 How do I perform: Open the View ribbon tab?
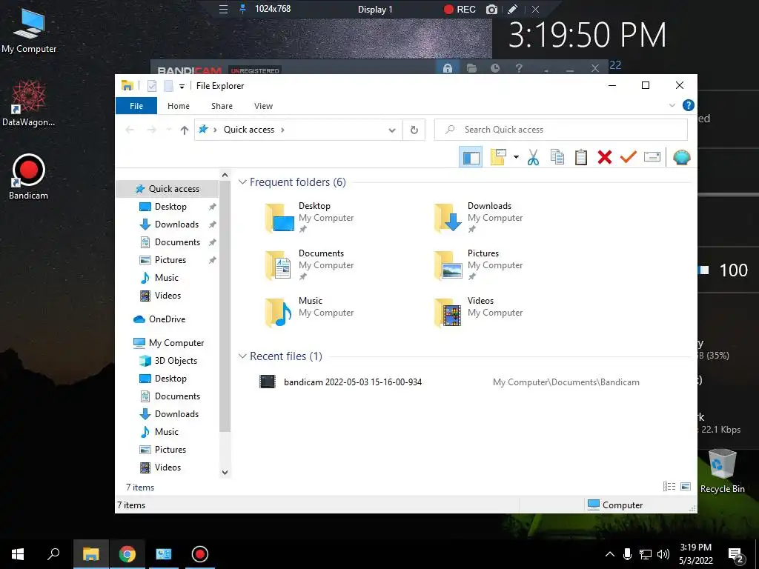[x=263, y=106]
